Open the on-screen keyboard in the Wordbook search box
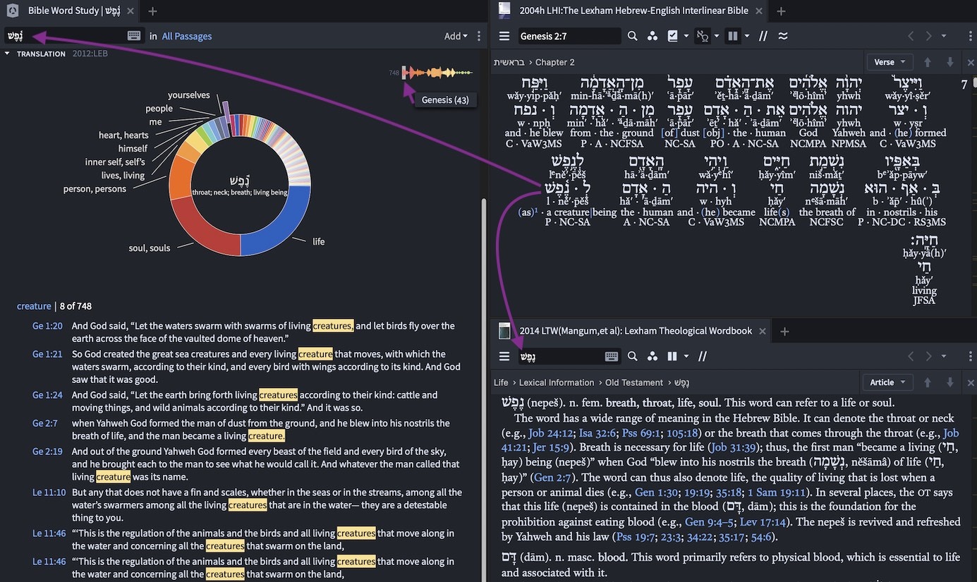Screen dimensions: 977x582 [612, 356]
